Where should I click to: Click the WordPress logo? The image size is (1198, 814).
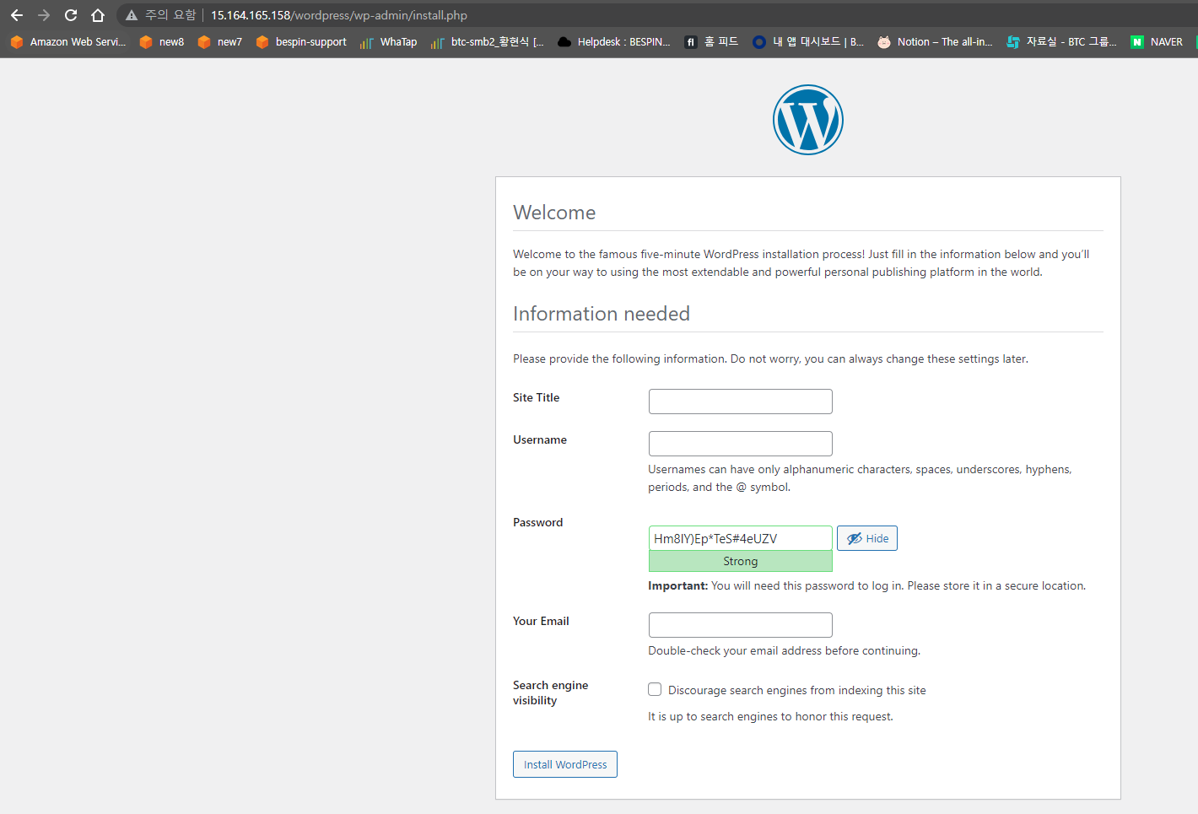pos(808,120)
